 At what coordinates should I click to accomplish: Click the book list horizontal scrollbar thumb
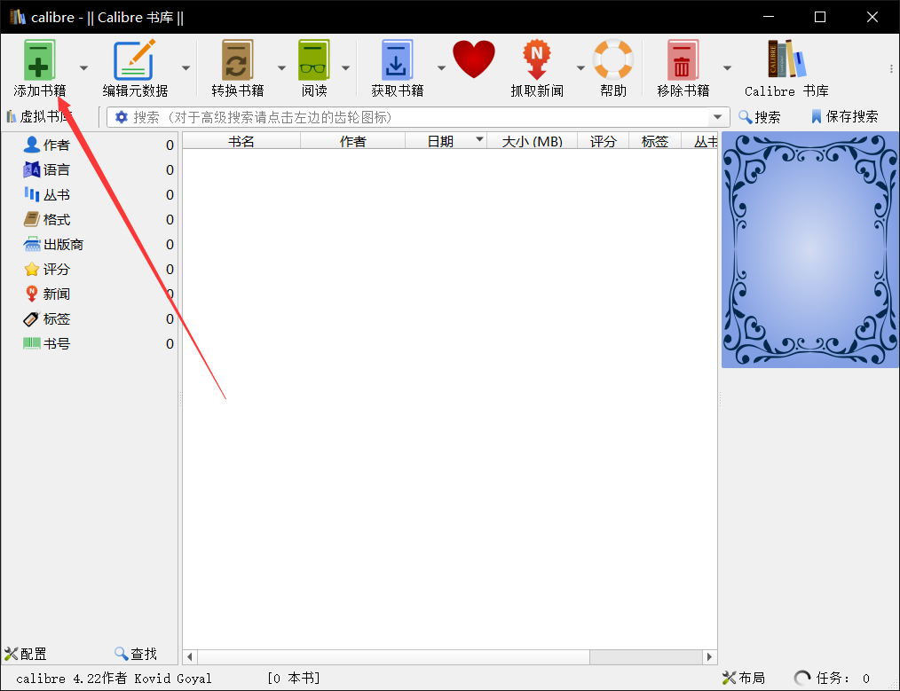(x=393, y=656)
